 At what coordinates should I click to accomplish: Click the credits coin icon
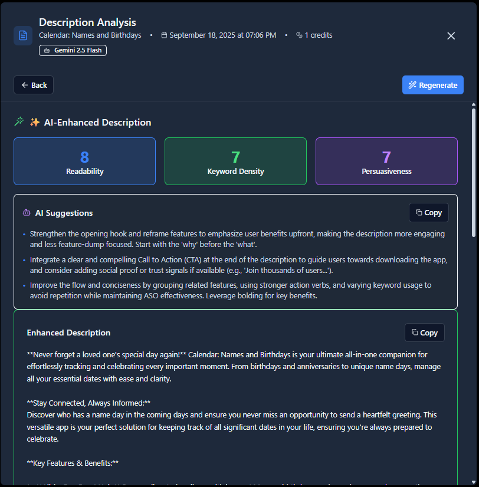299,35
